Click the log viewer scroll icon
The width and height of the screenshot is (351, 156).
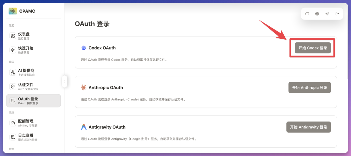point(13,137)
